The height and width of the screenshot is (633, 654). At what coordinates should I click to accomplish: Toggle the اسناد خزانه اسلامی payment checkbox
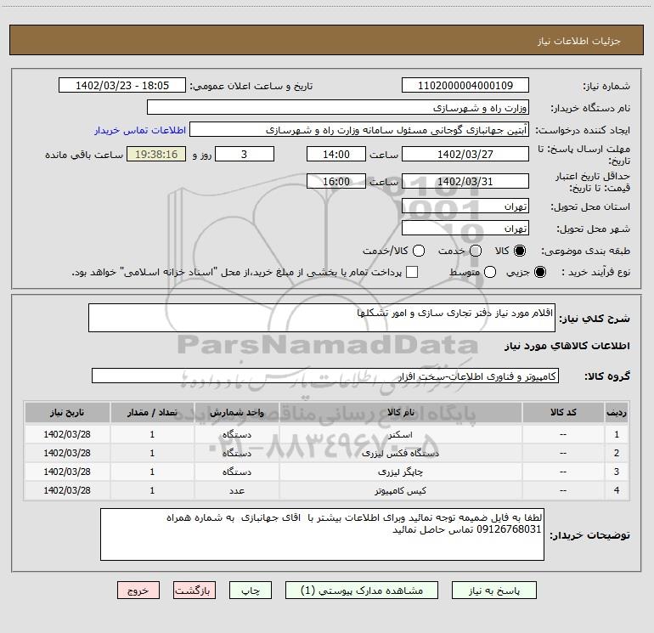click(x=412, y=272)
